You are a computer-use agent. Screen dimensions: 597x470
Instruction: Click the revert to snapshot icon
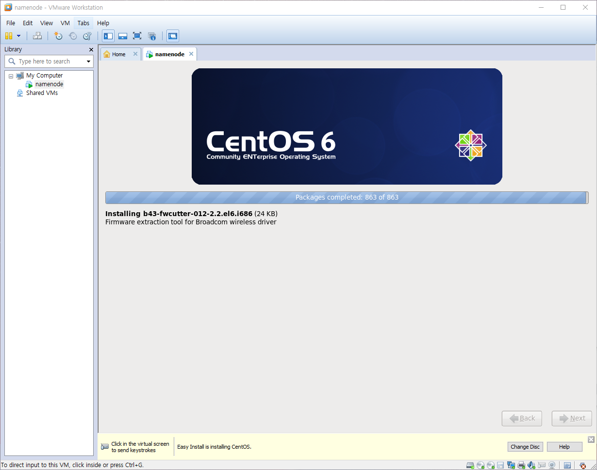click(x=73, y=36)
